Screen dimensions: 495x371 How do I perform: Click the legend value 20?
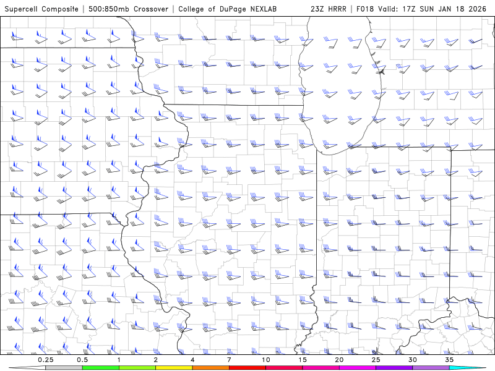point(339,360)
